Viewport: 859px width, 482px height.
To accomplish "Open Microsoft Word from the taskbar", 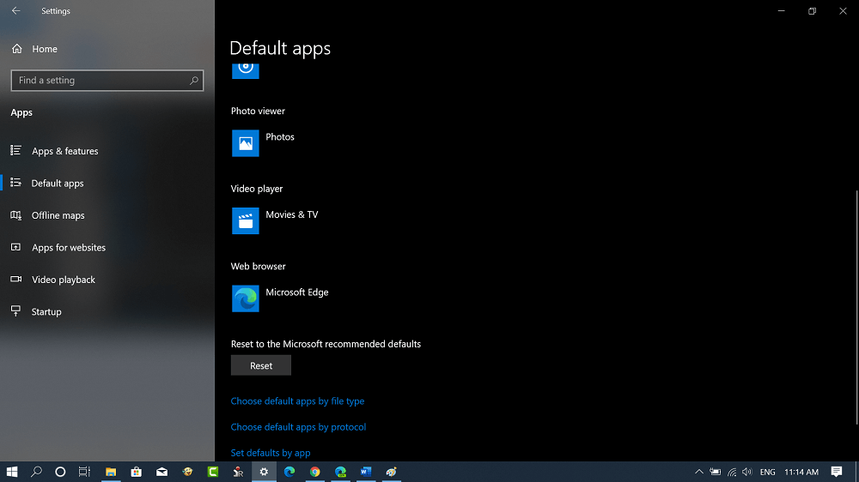I will pyautogui.click(x=366, y=472).
